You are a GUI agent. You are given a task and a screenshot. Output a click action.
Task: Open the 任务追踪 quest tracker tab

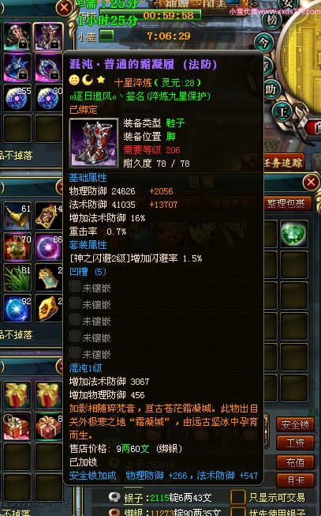(283, 163)
